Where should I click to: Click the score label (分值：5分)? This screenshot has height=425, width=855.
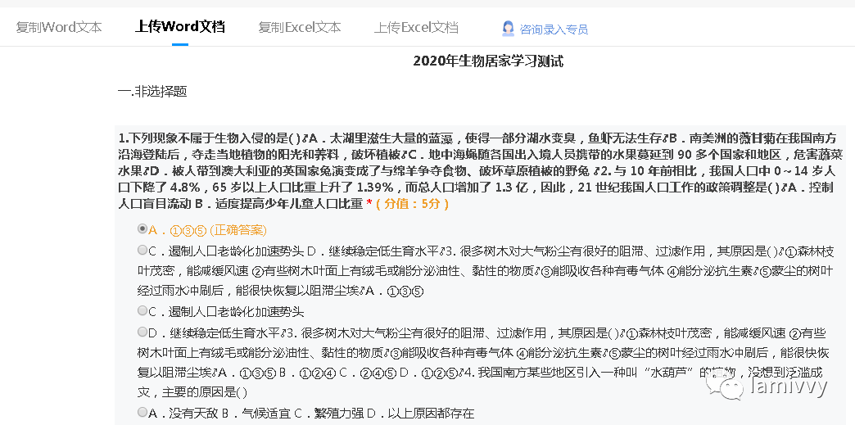pyautogui.click(x=412, y=204)
